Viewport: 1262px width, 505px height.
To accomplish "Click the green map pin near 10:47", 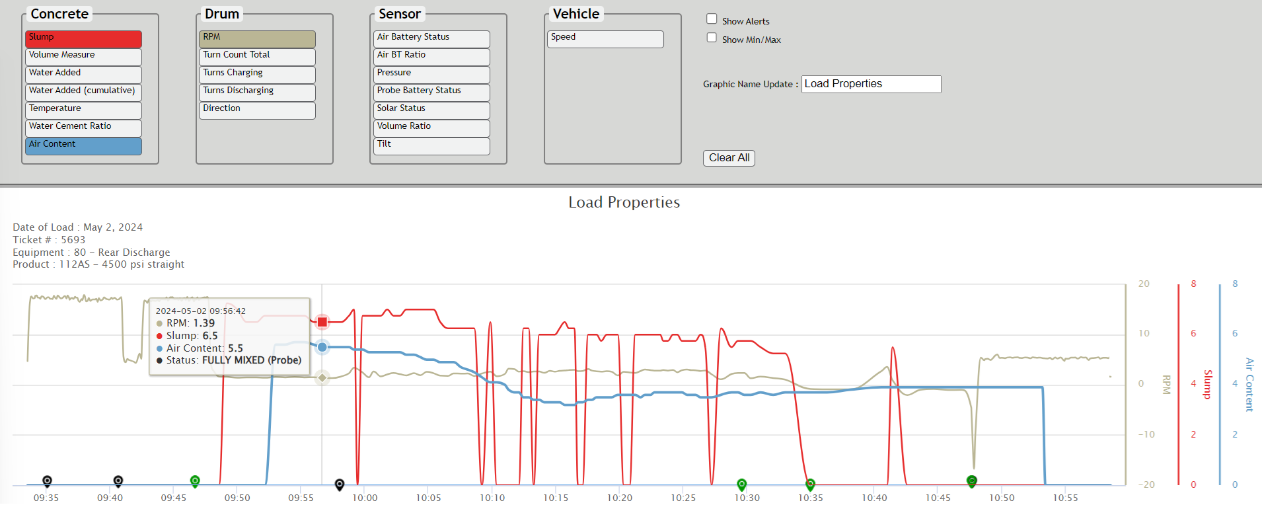I will point(972,481).
